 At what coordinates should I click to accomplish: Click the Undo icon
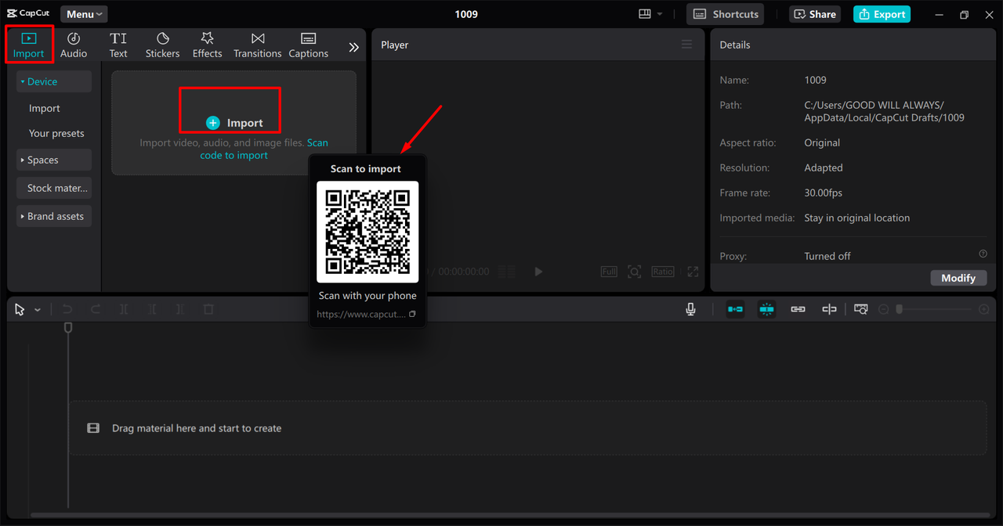coord(67,310)
